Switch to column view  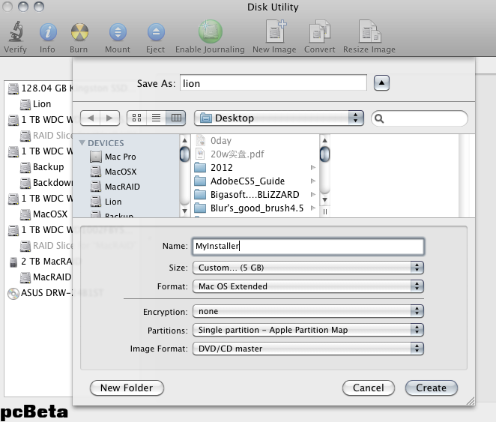tap(176, 118)
